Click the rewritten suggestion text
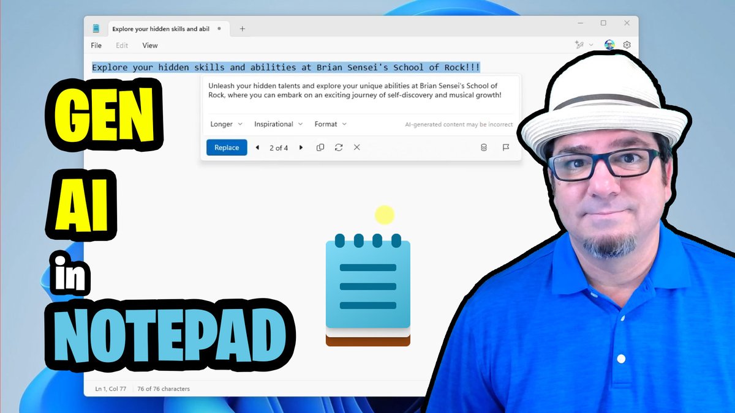Image resolution: width=735 pixels, height=413 pixels. coord(355,90)
